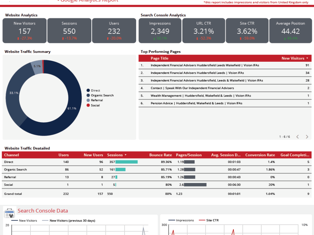Select the Users 232 scorecard
Image resolution: width=314 pixels, height=235 pixels.
(114, 31)
